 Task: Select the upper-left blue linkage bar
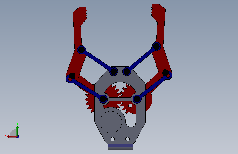click(97, 60)
